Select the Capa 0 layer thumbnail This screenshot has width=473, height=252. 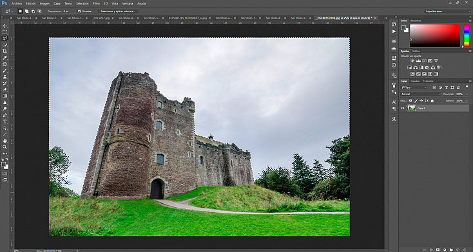point(411,108)
